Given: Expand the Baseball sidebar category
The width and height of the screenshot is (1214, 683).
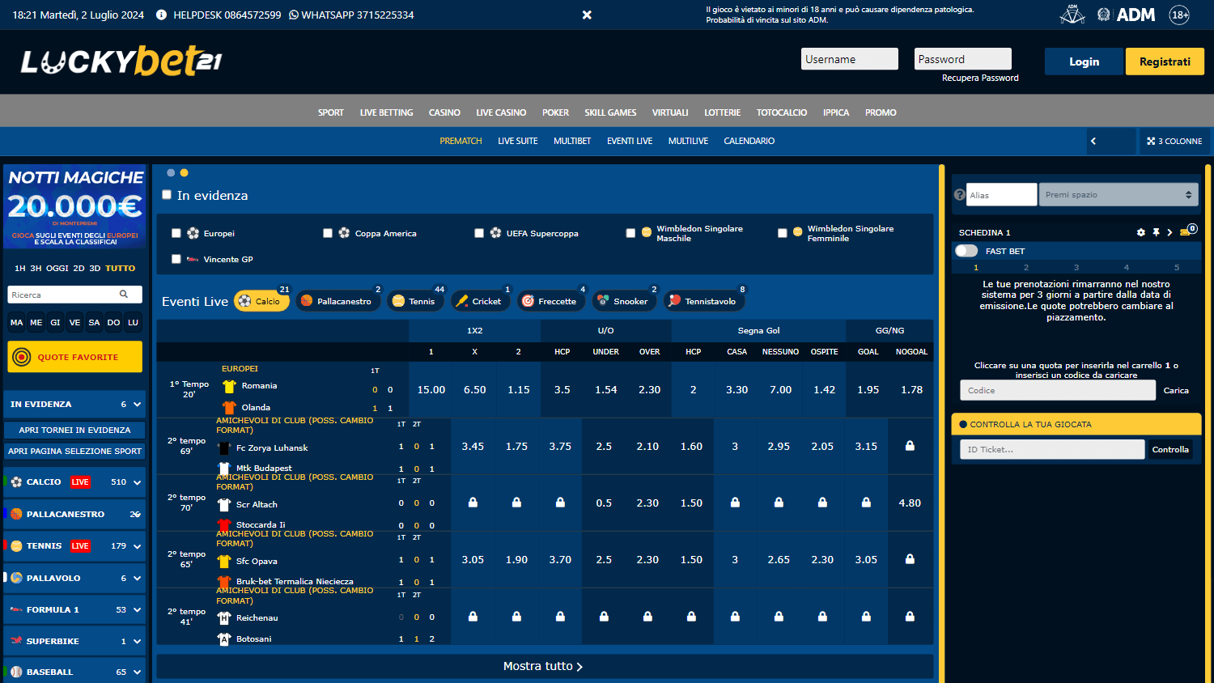Looking at the screenshot, I should pyautogui.click(x=74, y=672).
